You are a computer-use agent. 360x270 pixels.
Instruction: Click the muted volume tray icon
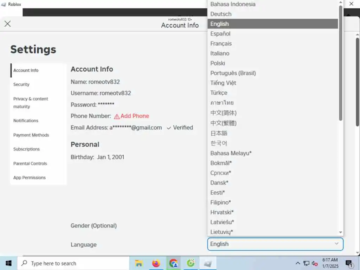point(315,263)
